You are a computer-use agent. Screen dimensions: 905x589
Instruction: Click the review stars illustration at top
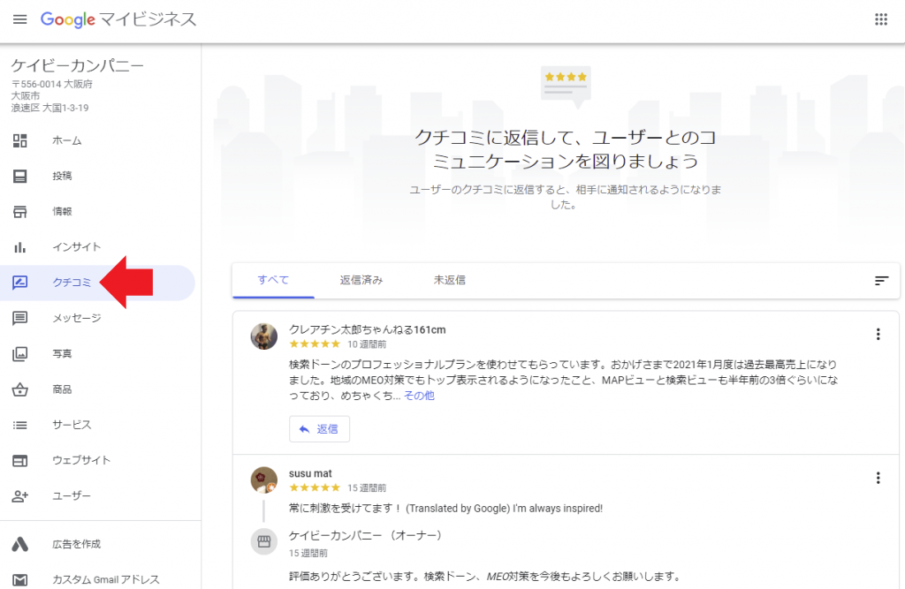pos(566,87)
